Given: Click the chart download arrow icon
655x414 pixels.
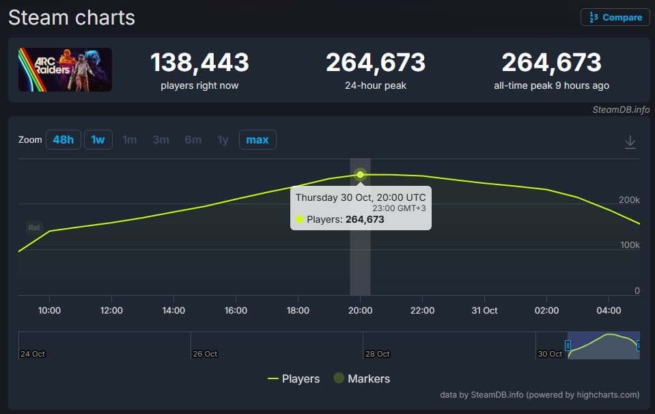Looking at the screenshot, I should 630,142.
